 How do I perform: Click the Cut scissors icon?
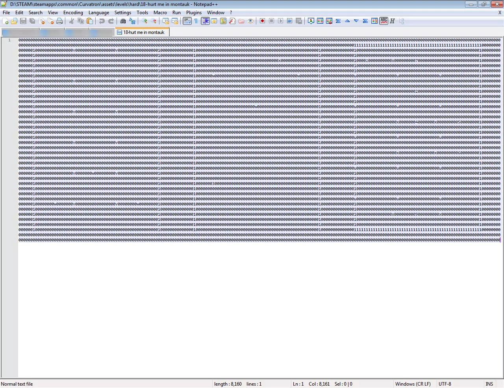click(72, 21)
